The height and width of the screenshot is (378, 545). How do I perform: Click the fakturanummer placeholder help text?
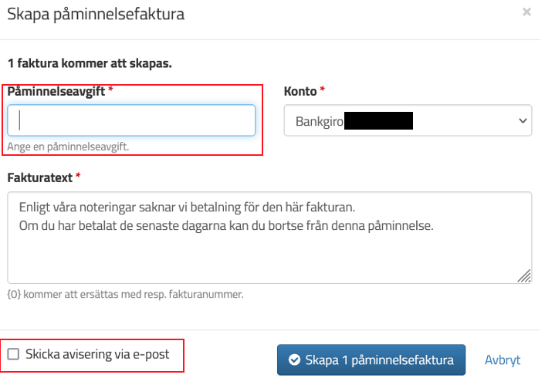pos(125,294)
